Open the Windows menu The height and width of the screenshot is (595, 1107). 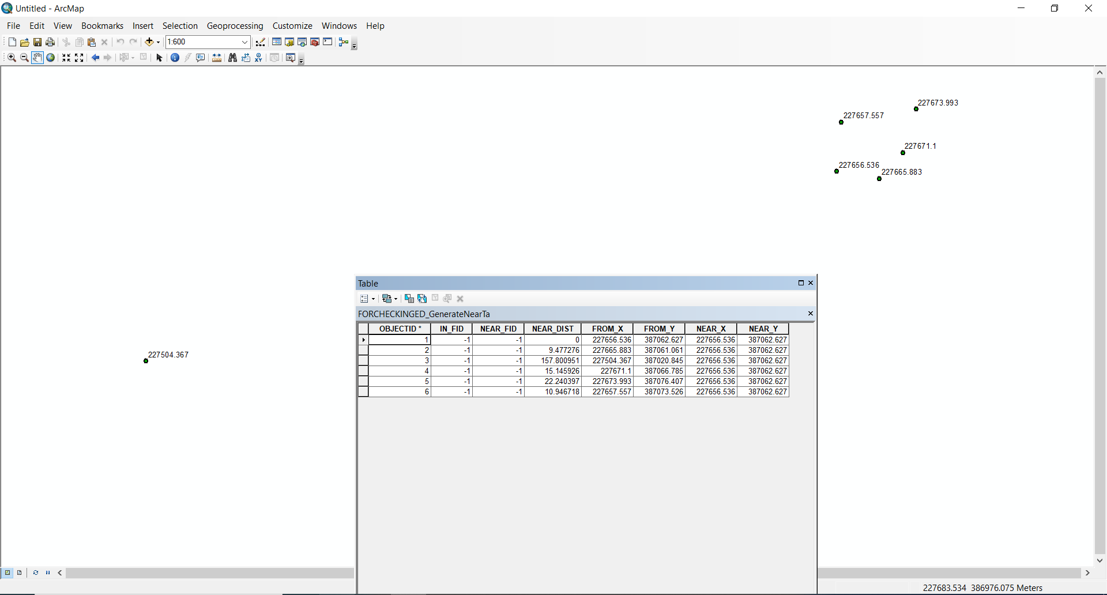tap(339, 26)
